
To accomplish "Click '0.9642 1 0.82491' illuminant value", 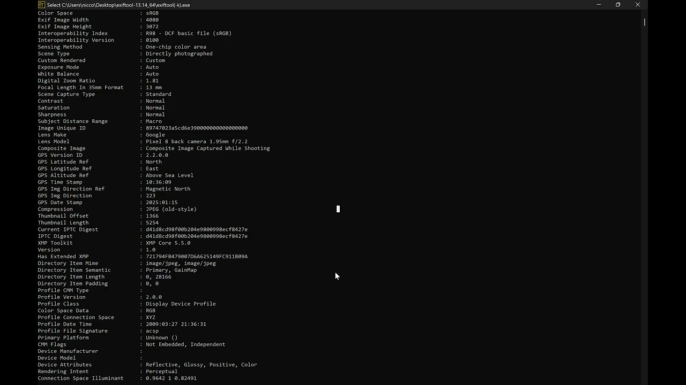I will tap(171, 378).
